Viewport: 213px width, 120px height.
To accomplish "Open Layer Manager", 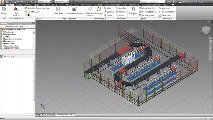I will click(32, 12).
